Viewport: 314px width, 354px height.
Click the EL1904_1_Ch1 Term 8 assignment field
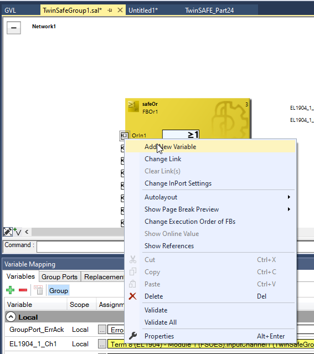pos(210,344)
